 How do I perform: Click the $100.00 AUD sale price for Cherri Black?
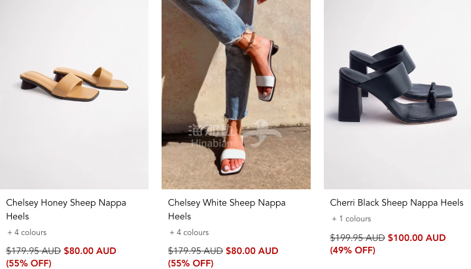click(417, 238)
